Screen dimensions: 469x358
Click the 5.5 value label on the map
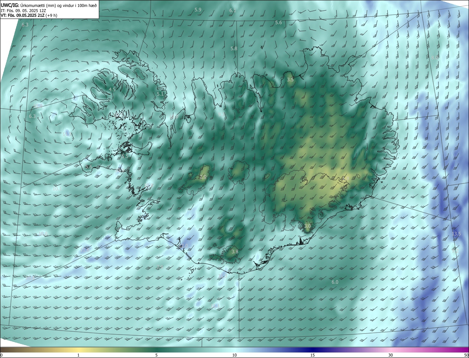coord(125,156)
